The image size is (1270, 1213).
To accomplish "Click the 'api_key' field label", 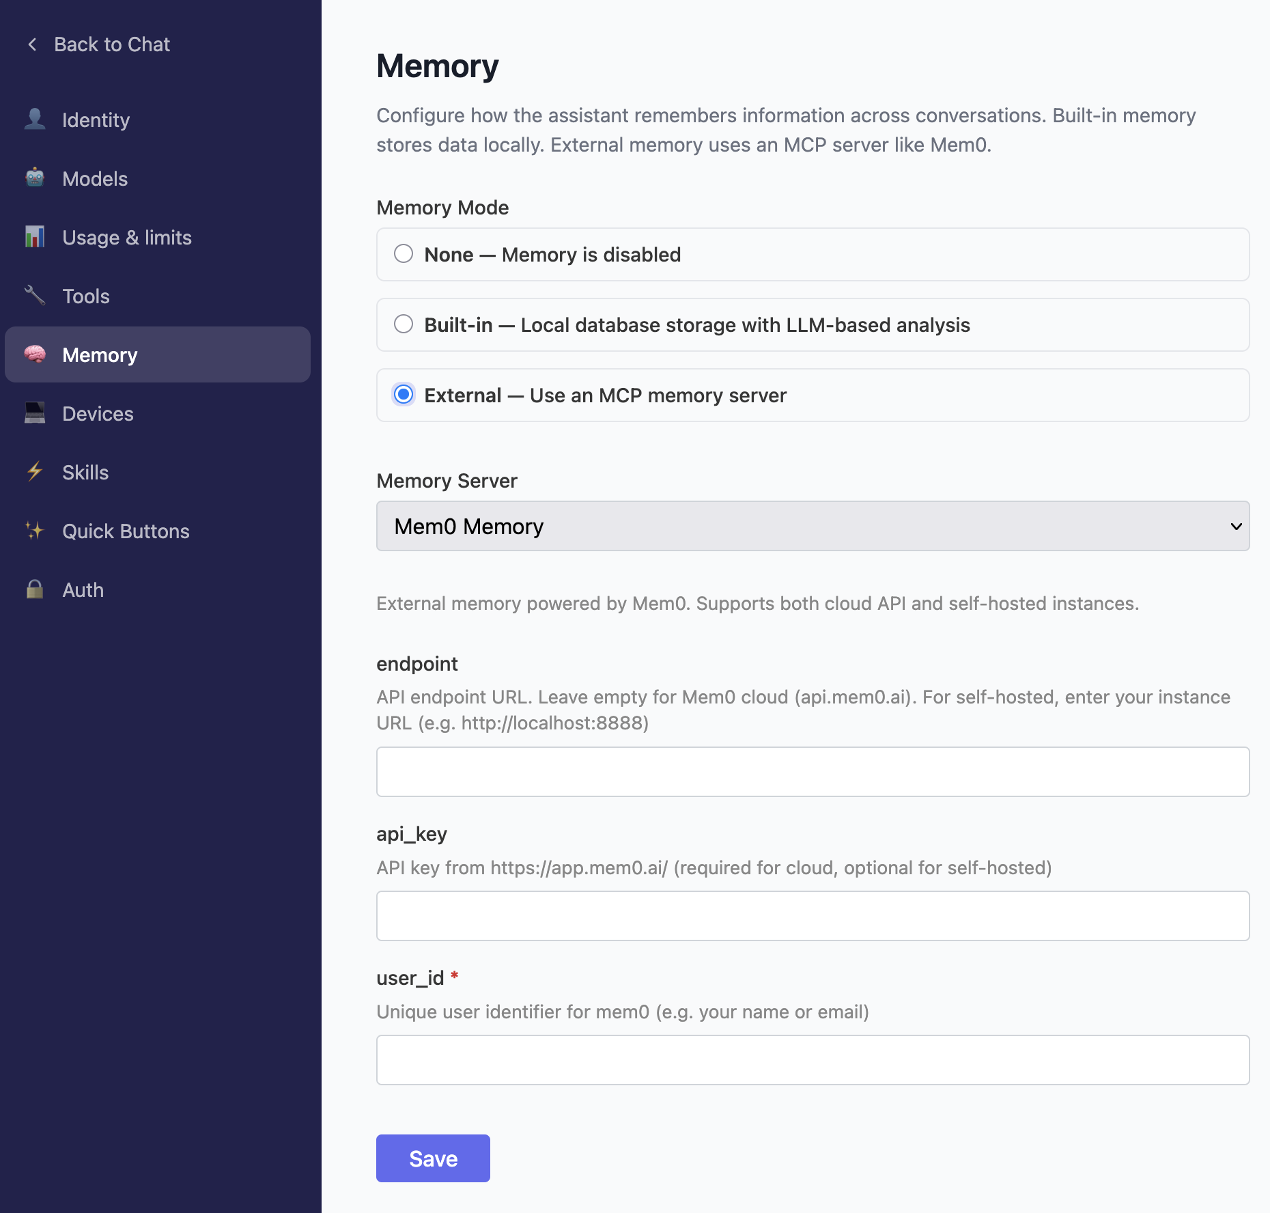I will coord(412,834).
